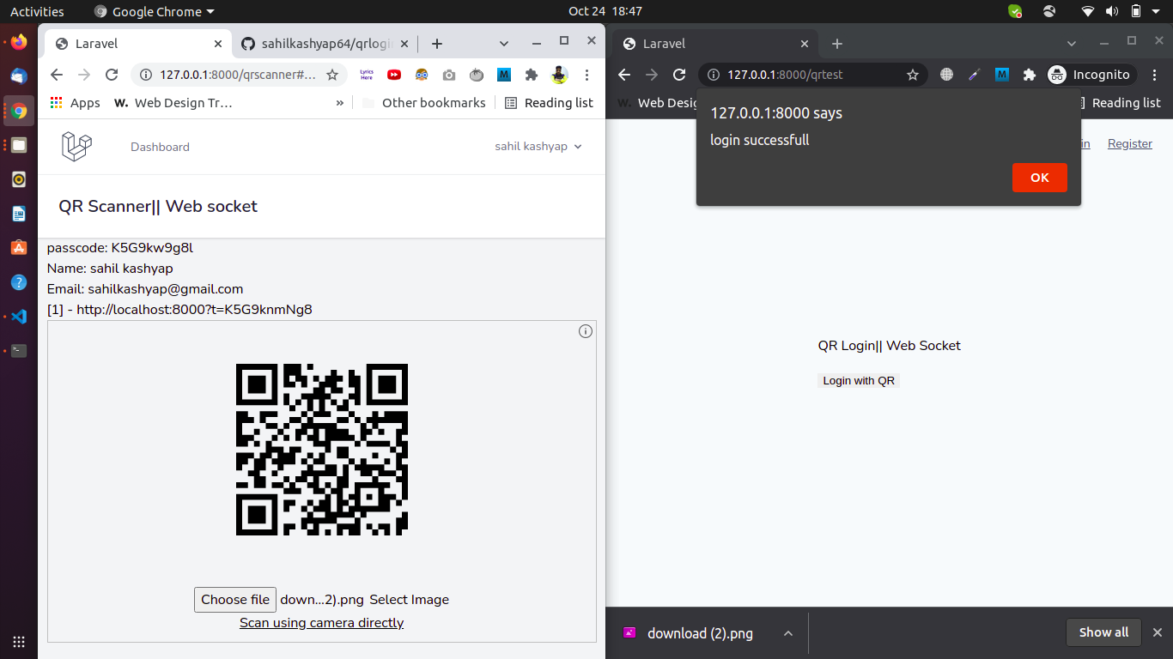The image size is (1173, 659).
Task: Select the Laravel tab in Incognito window
Action: [715, 44]
